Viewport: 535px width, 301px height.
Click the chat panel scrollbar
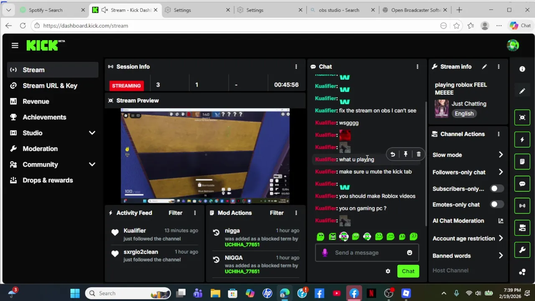pos(425,163)
